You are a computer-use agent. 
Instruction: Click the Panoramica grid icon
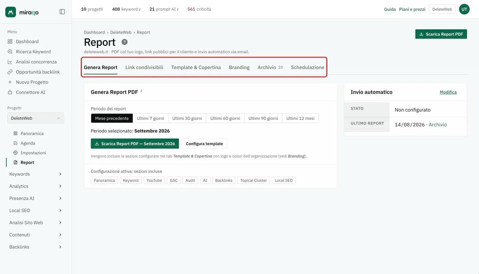[x=15, y=134]
